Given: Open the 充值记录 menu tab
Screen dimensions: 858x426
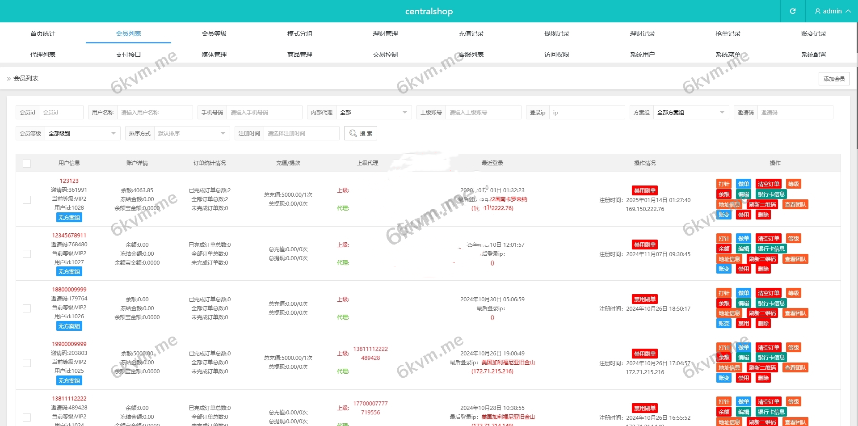Looking at the screenshot, I should [x=471, y=34].
